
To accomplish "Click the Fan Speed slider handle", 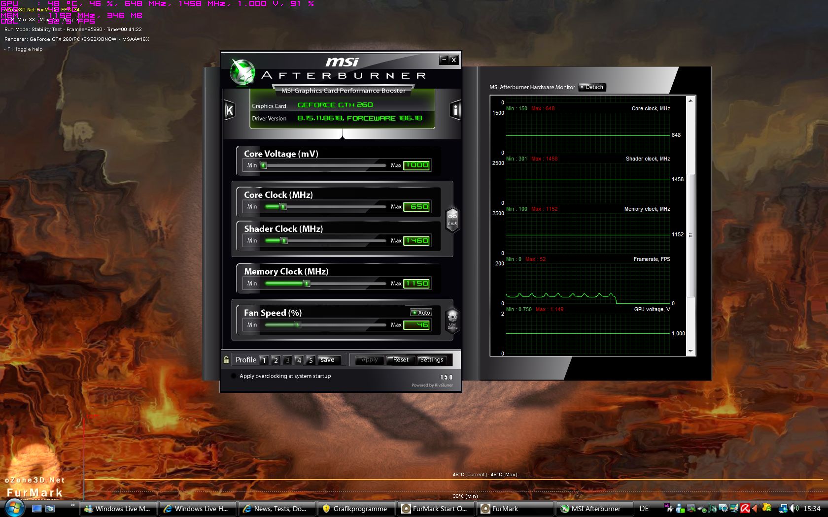I will [x=298, y=325].
